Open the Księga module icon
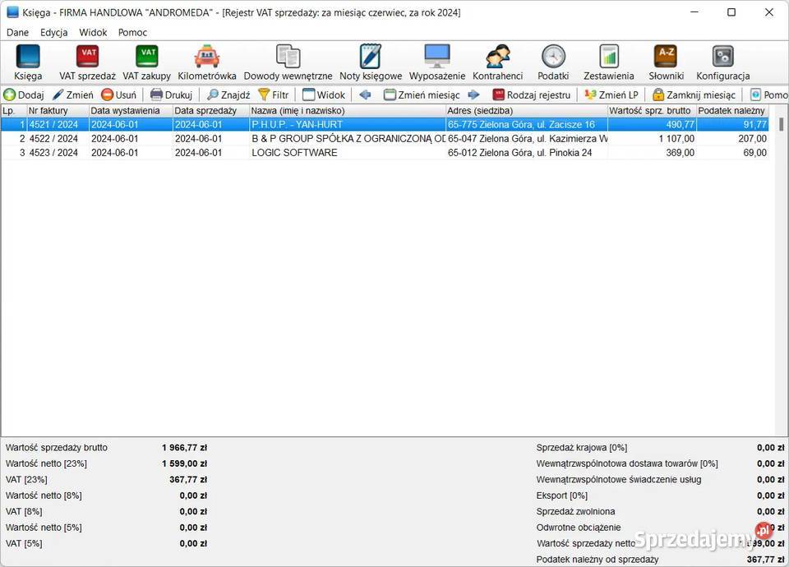Viewport: 789px width, 567px height. [28, 62]
